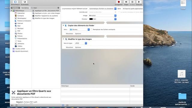
Task: Open Ajouté récemment smart group
Action: (22, 51)
